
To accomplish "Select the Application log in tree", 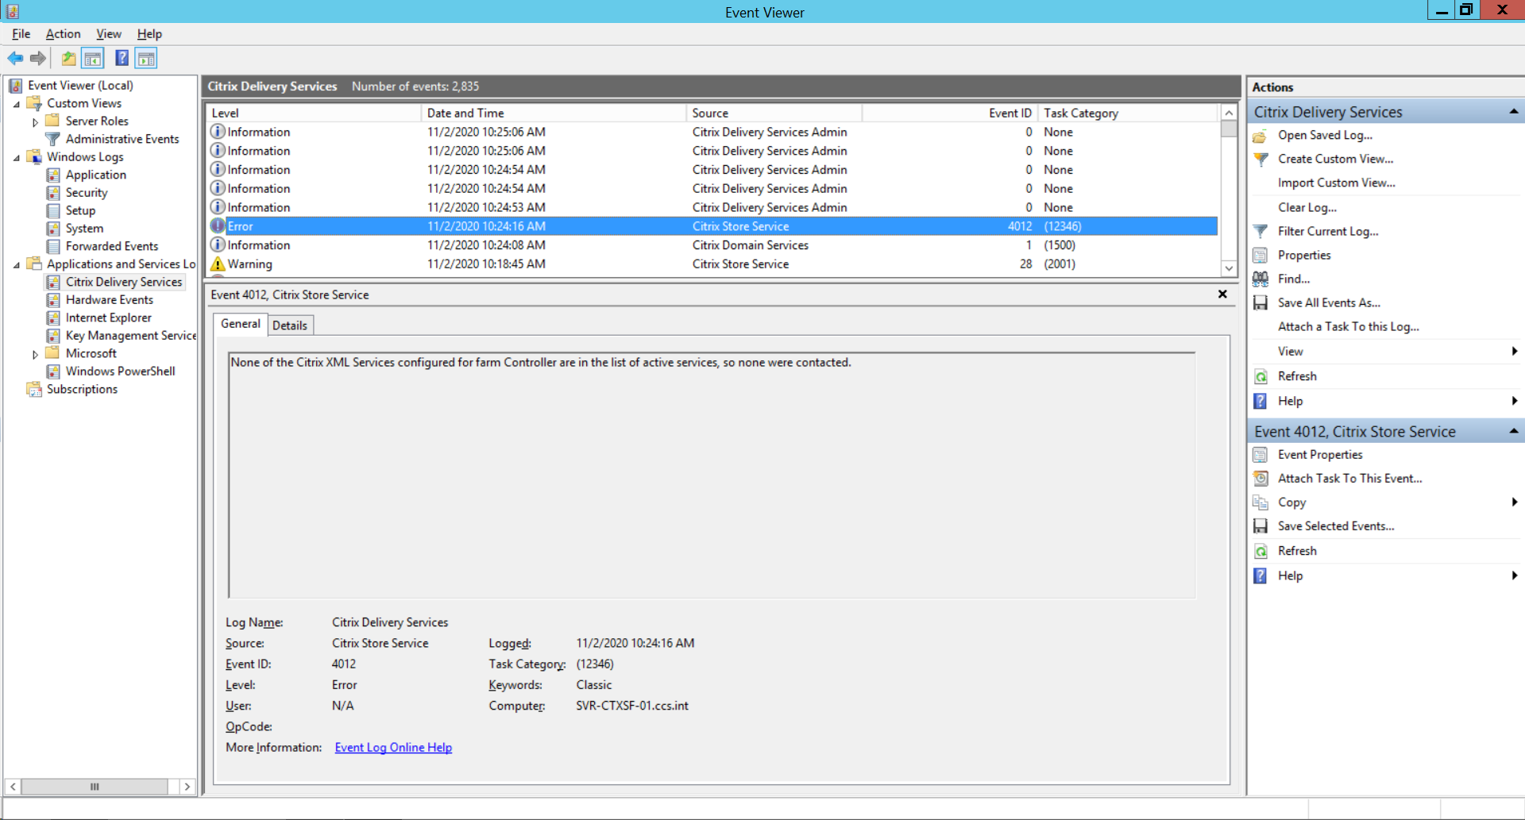I will click(x=96, y=175).
